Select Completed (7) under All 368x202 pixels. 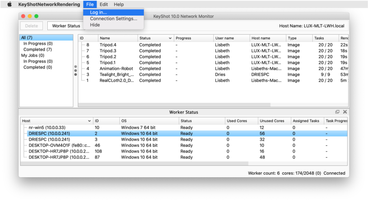37,50
